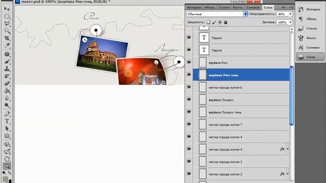Hide the 'метка города копия 3' layer
The width and height of the screenshot is (326, 183).
click(189, 161)
